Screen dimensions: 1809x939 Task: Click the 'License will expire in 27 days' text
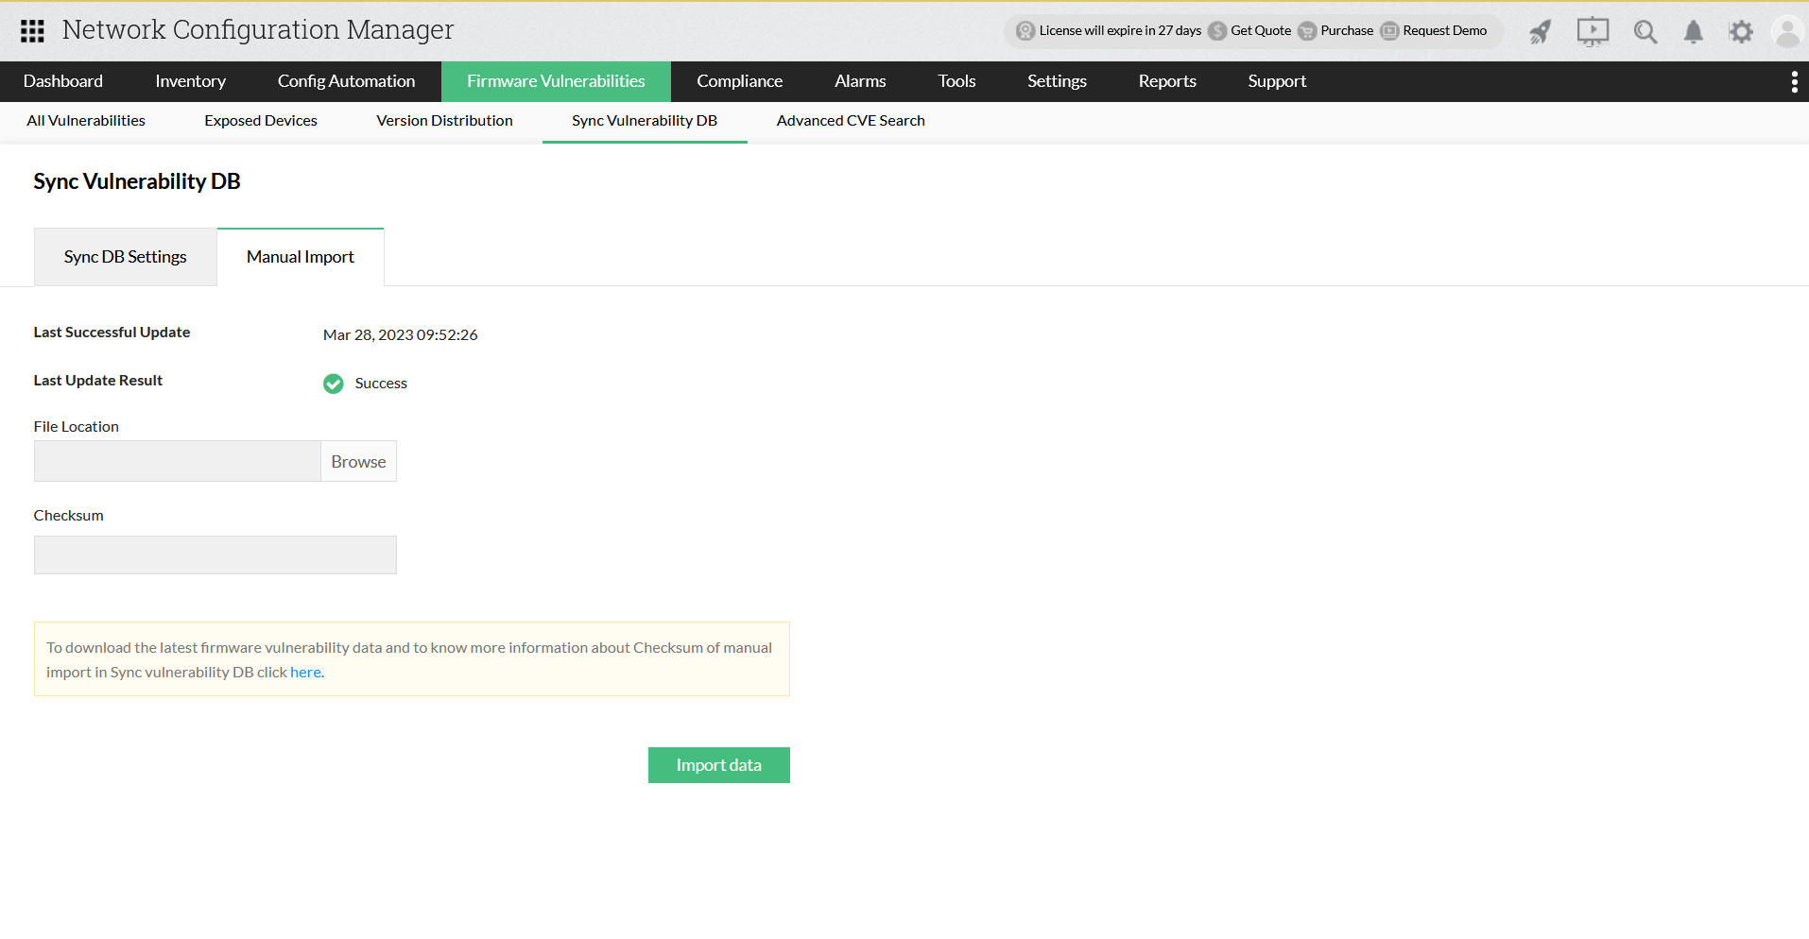pyautogui.click(x=1120, y=31)
